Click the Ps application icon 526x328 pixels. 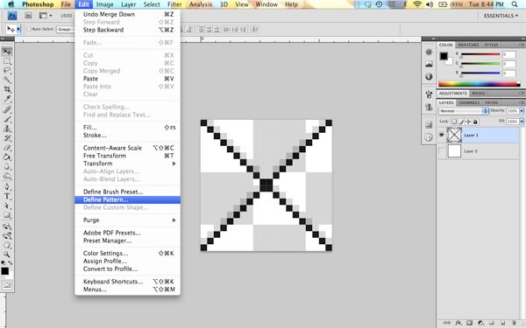pos(12,16)
